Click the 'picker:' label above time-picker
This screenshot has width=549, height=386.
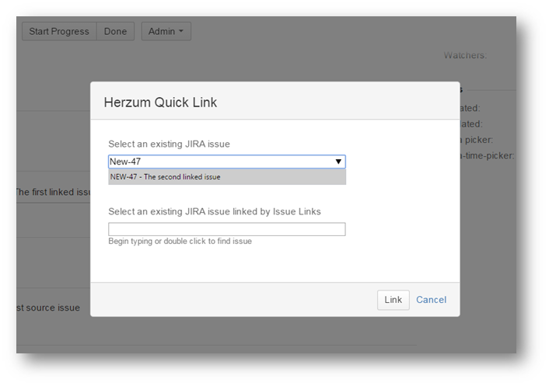click(x=476, y=140)
